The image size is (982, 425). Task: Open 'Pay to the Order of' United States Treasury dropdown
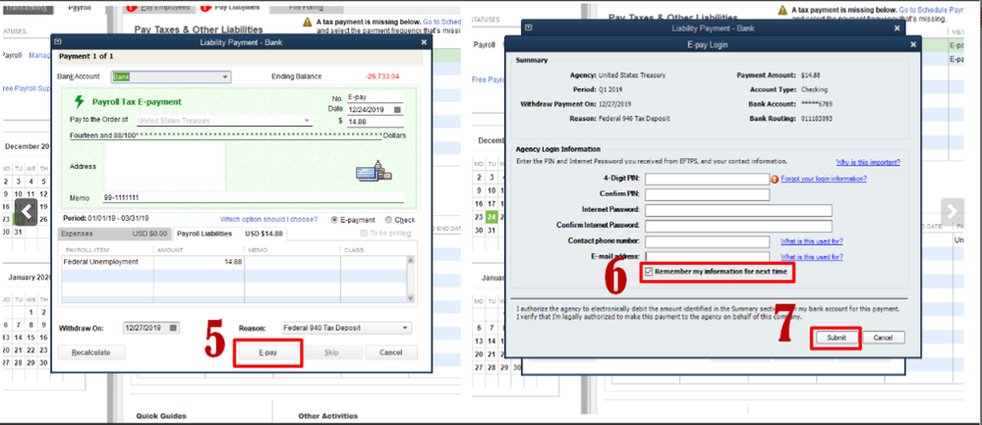[x=307, y=121]
